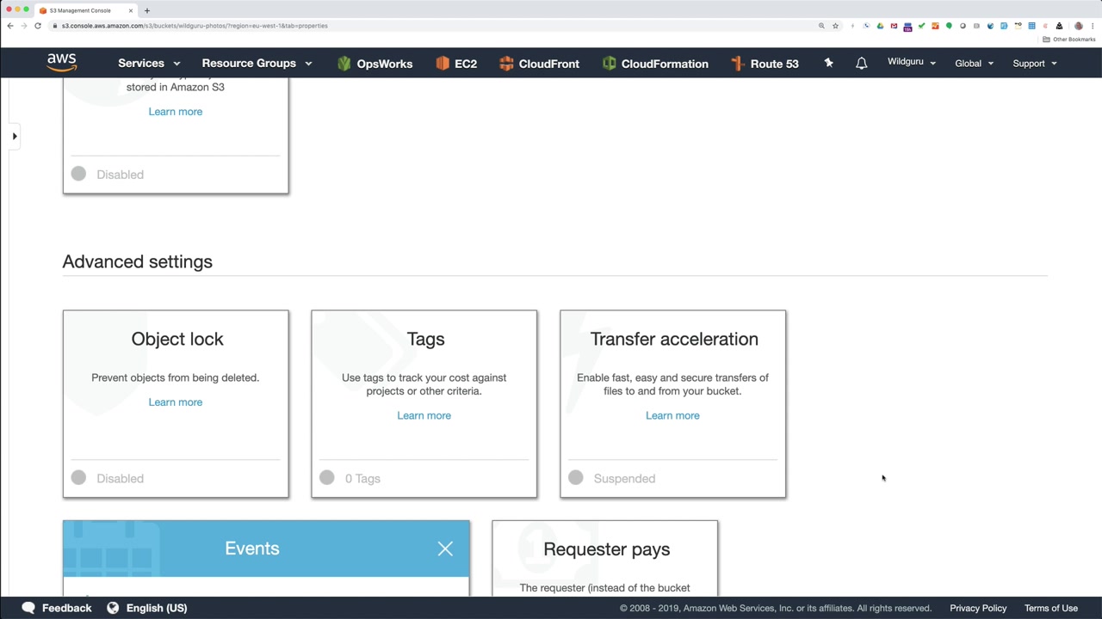Close the Events panel with the X

pyautogui.click(x=445, y=549)
